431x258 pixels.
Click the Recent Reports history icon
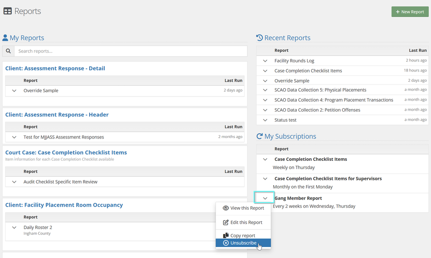[259, 37]
